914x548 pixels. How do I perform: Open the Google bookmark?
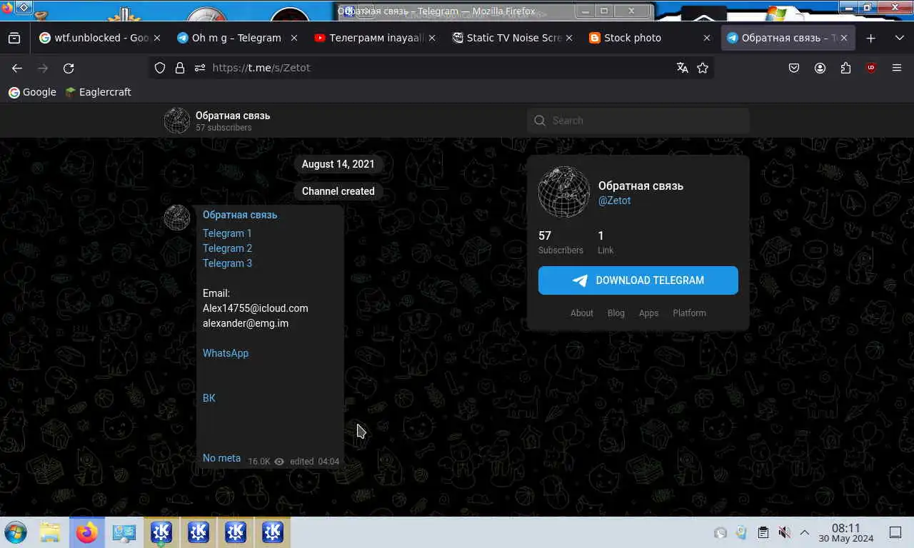32,92
